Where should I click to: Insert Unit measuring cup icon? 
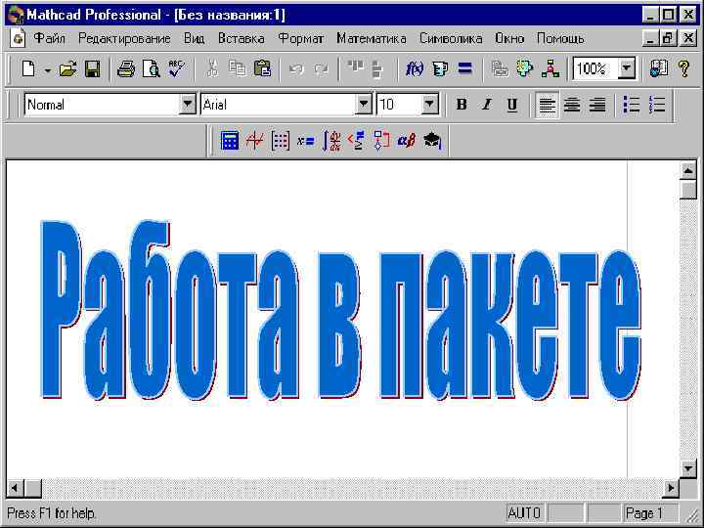pos(439,69)
